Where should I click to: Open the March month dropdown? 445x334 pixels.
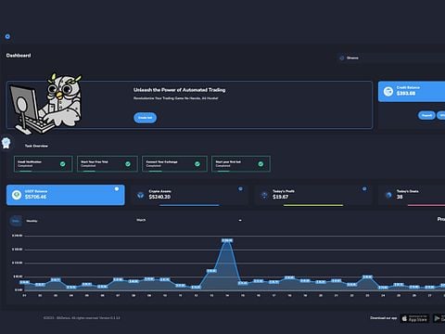point(189,220)
